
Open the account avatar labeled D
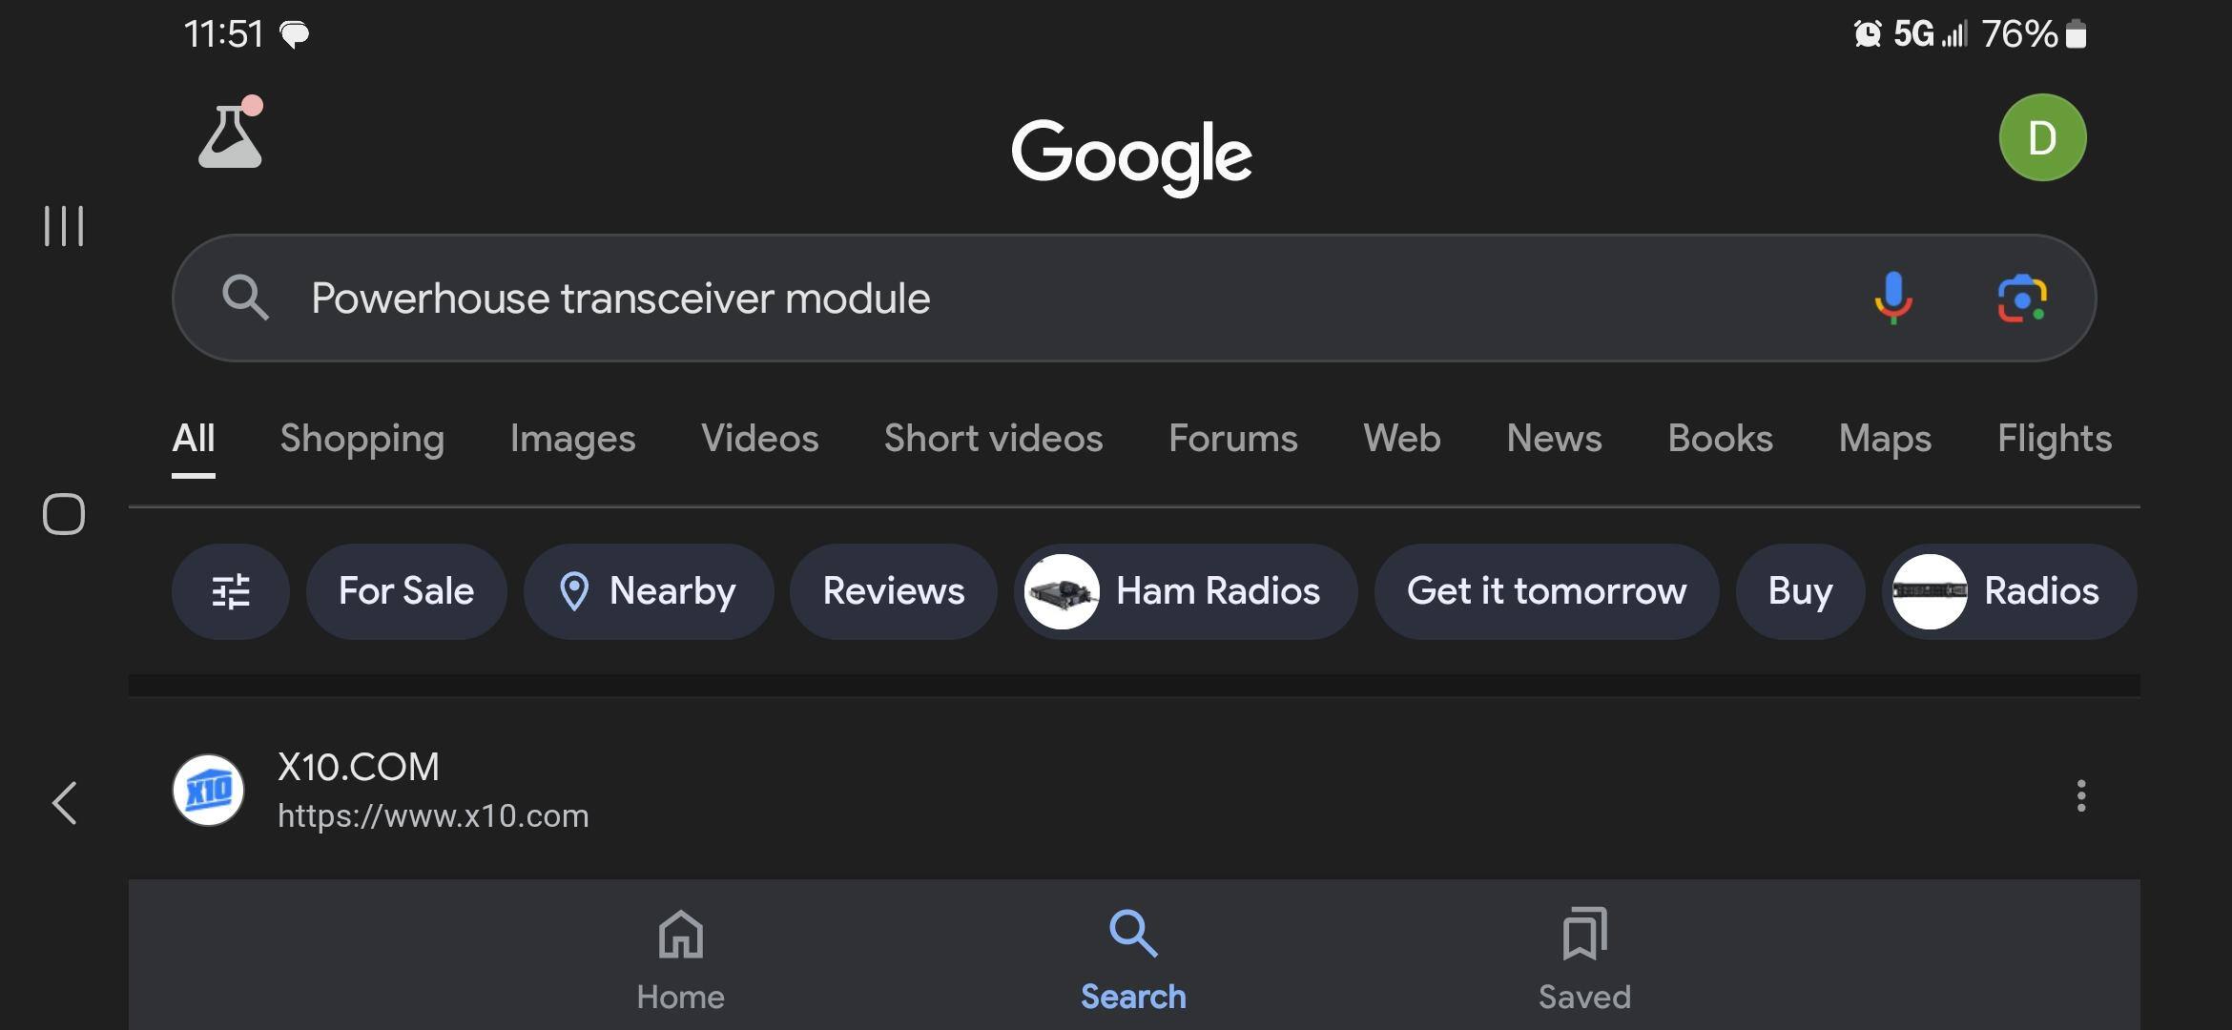pyautogui.click(x=2041, y=137)
